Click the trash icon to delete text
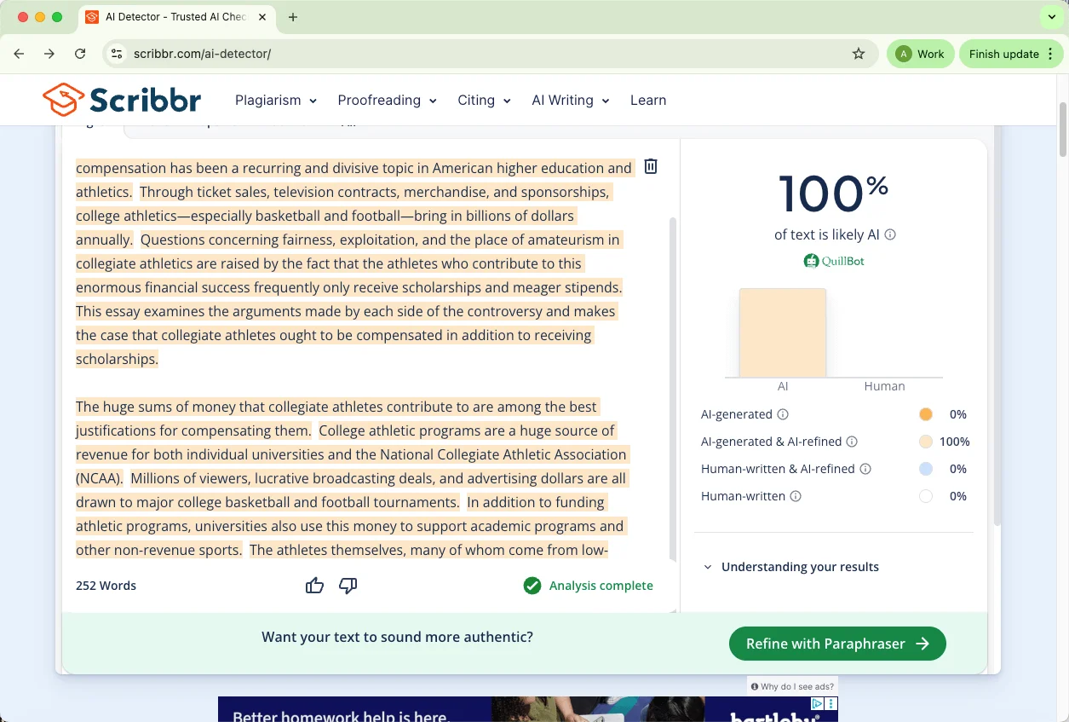The width and height of the screenshot is (1069, 722). [651, 166]
